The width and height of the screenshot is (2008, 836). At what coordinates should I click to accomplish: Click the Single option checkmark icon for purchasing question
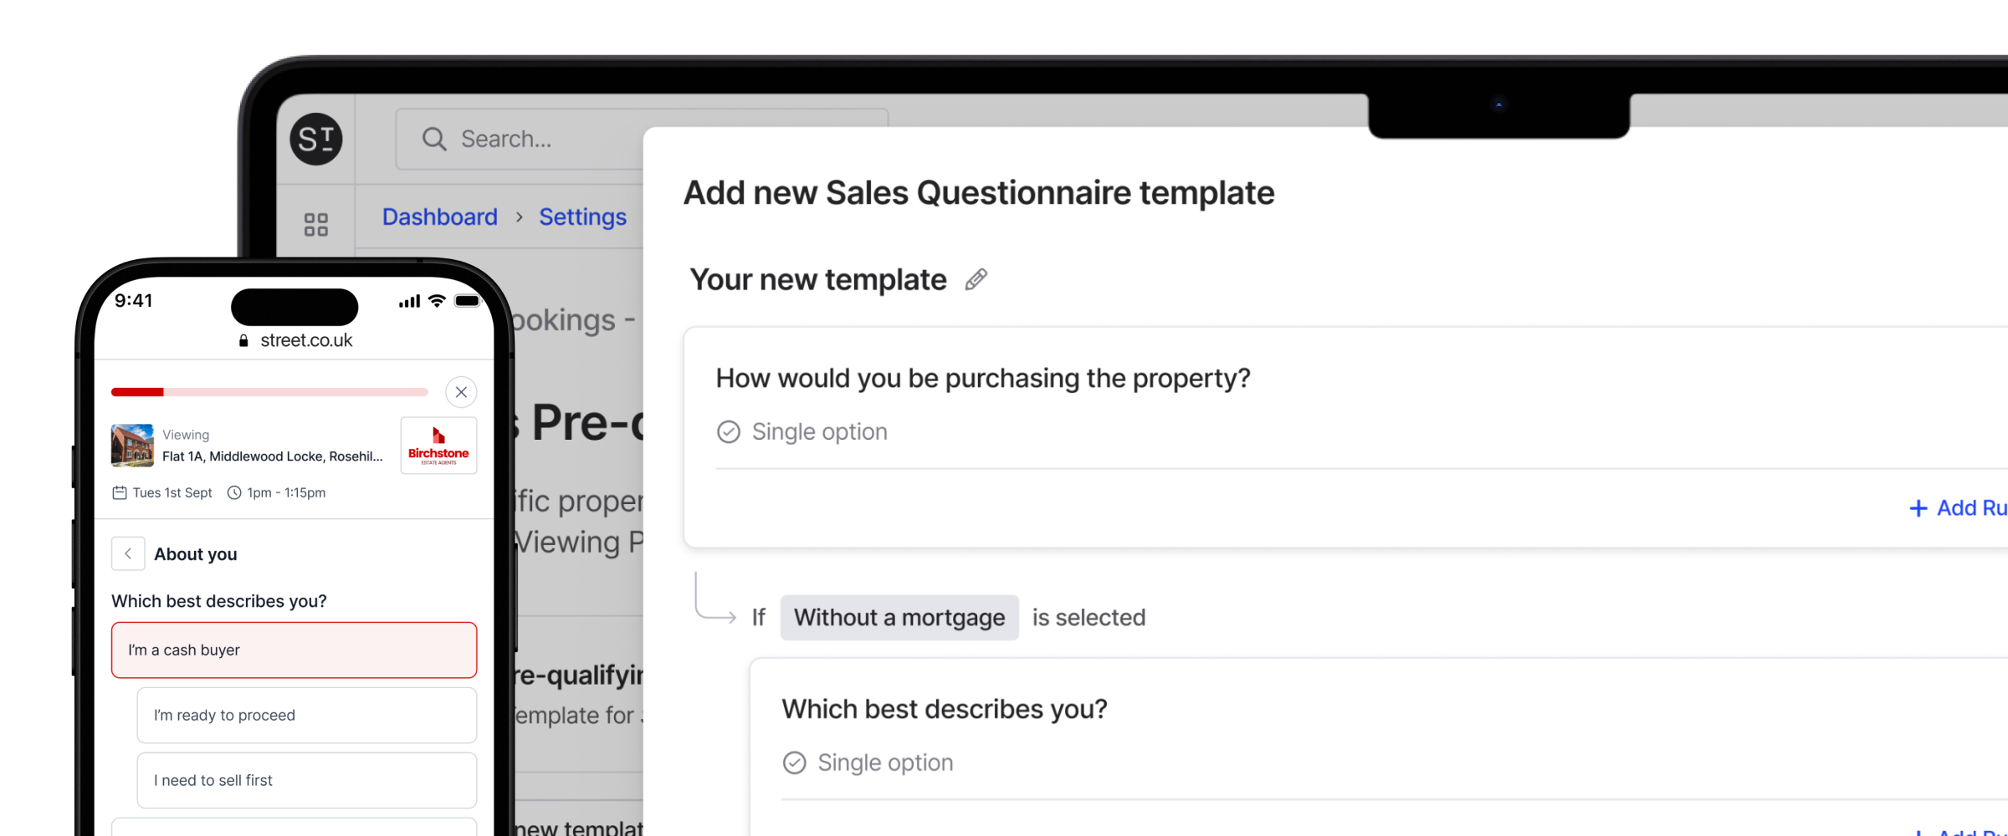728,431
